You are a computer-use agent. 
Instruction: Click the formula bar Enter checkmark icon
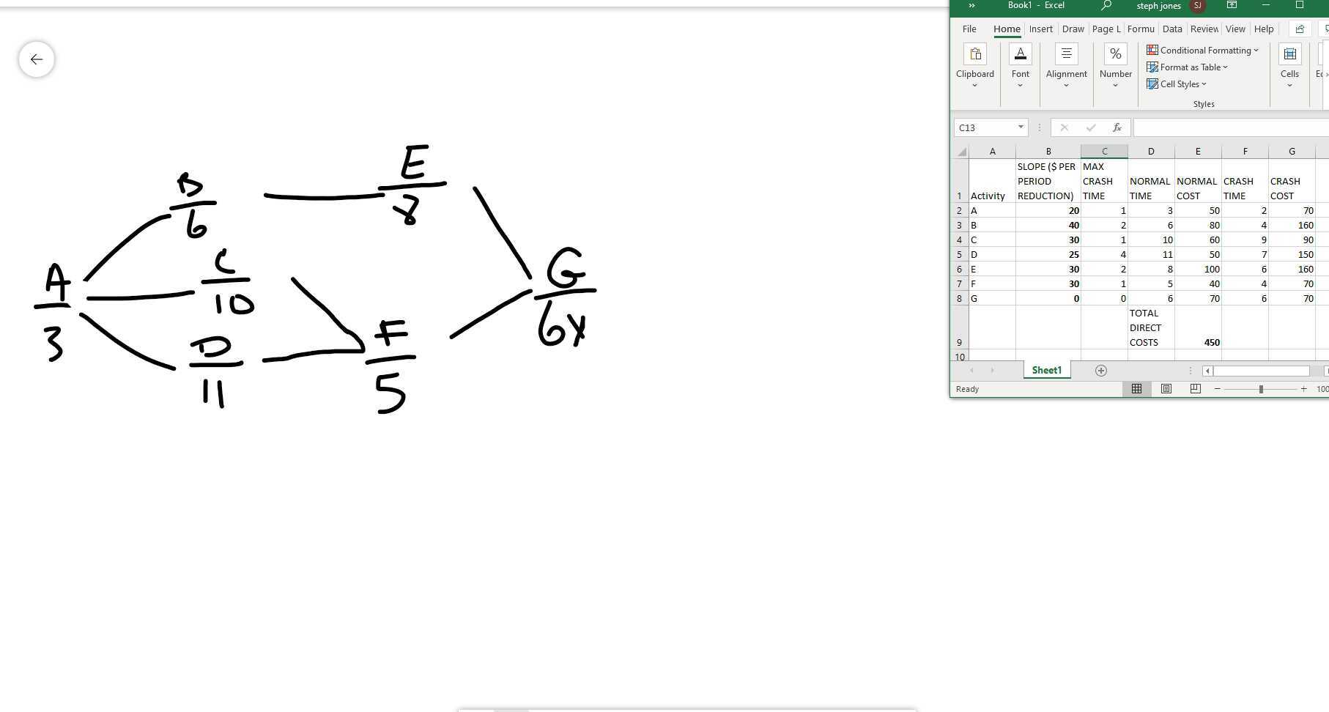pyautogui.click(x=1091, y=127)
